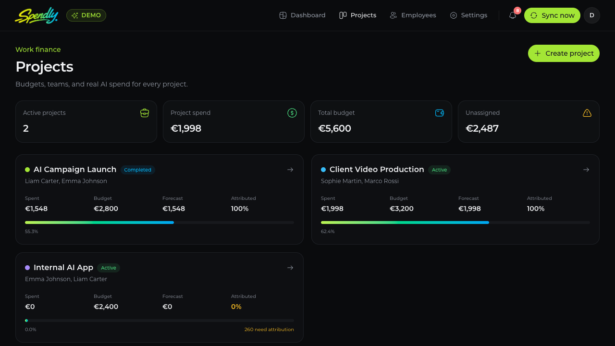The image size is (615, 346).
Task: Click the €2,800 budget value
Action: tap(106, 209)
